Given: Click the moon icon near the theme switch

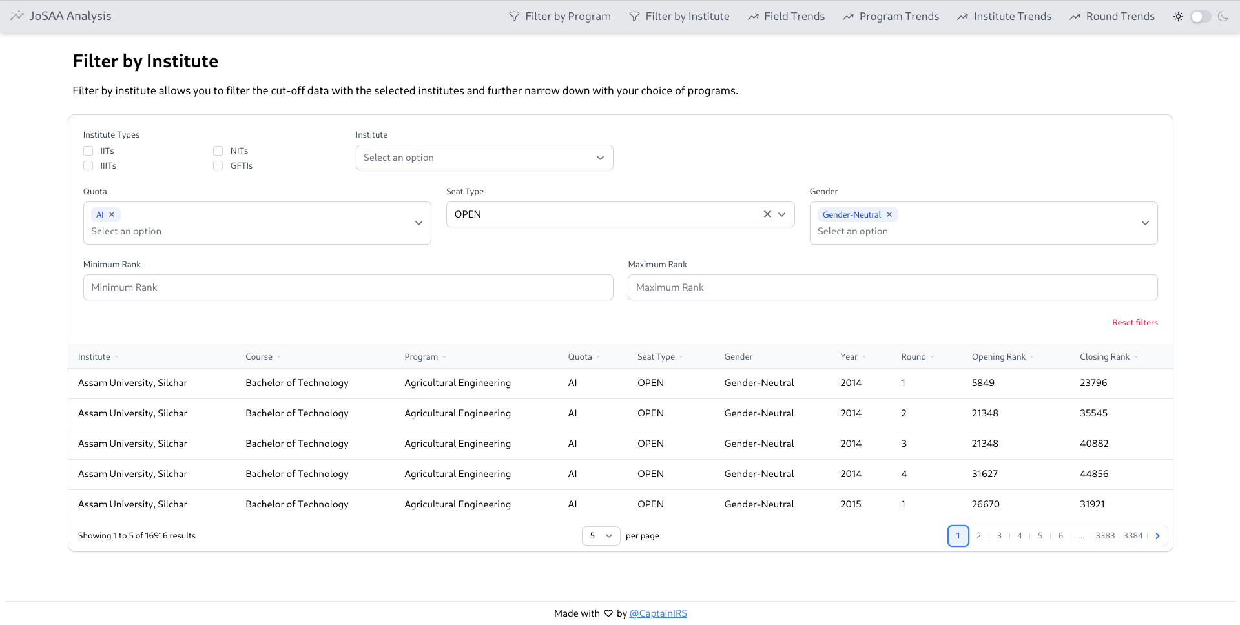Looking at the screenshot, I should click(x=1224, y=16).
